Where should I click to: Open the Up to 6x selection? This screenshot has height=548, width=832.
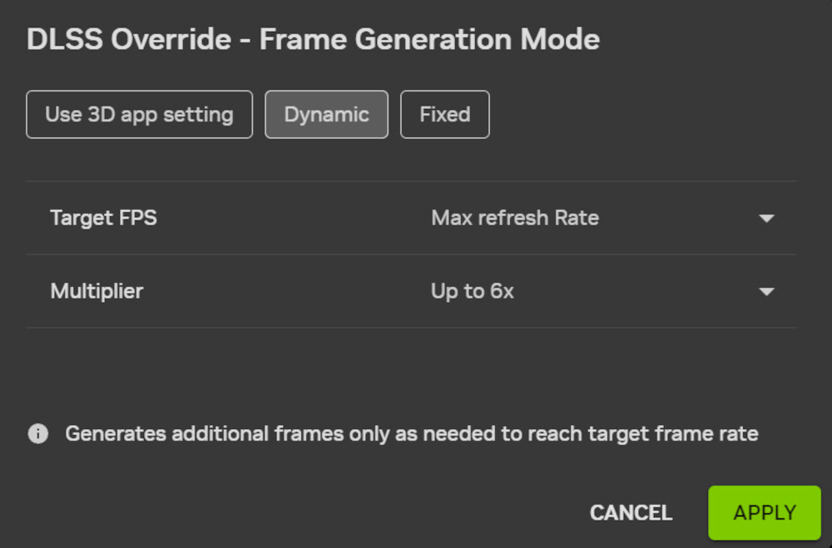pyautogui.click(x=472, y=291)
